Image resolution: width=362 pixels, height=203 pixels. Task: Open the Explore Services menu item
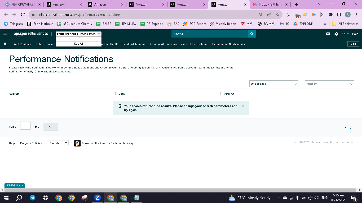pos(45,44)
